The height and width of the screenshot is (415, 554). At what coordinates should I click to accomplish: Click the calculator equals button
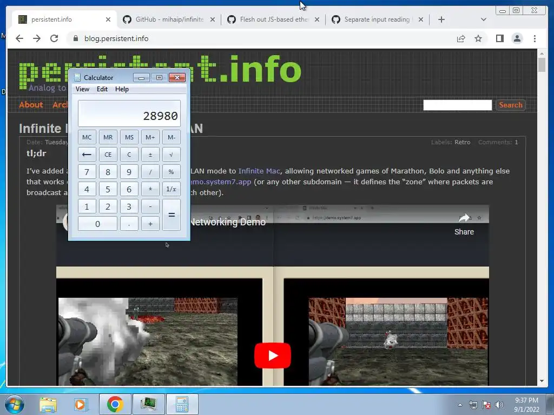[172, 215]
